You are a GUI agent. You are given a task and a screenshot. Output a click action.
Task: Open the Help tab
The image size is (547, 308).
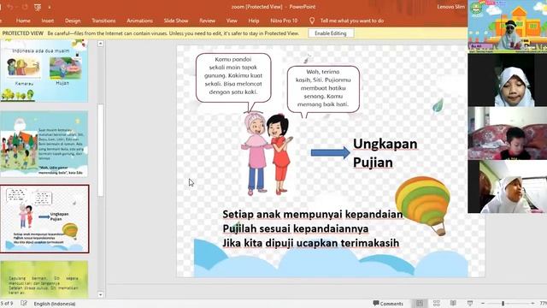(254, 21)
